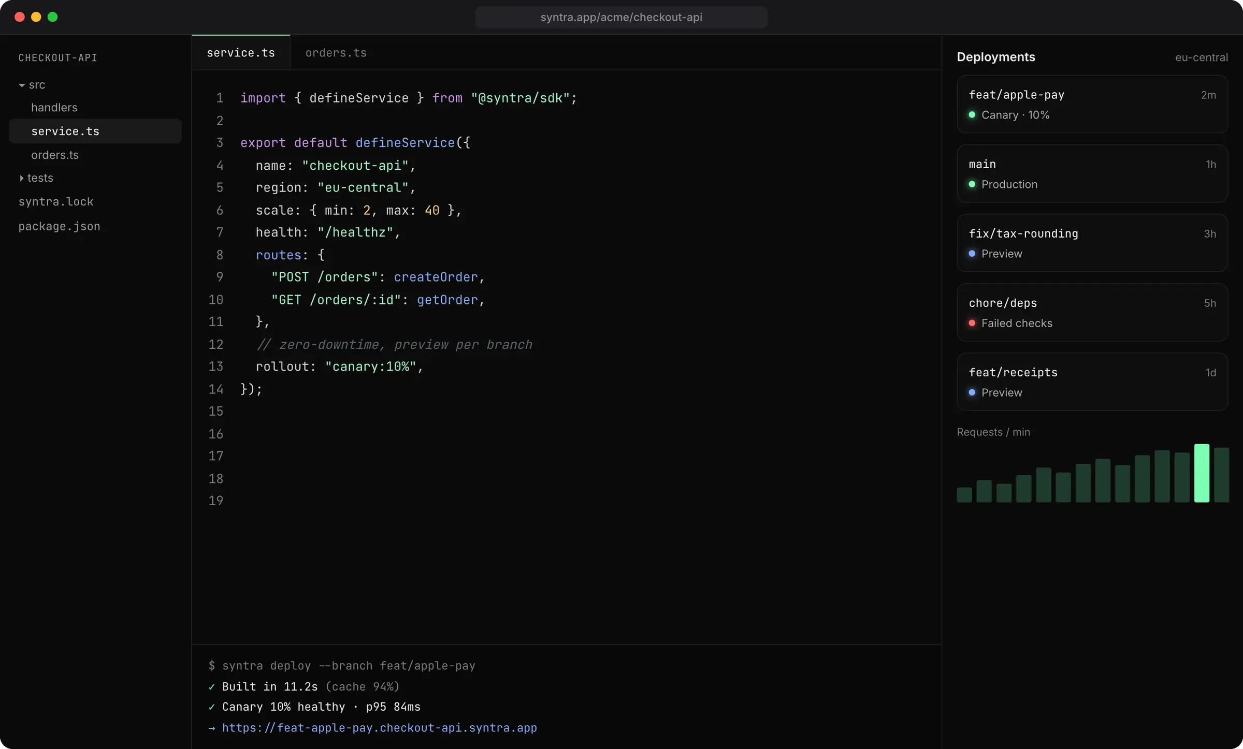
Task: Click green status dot beside Production
Action: (x=972, y=184)
